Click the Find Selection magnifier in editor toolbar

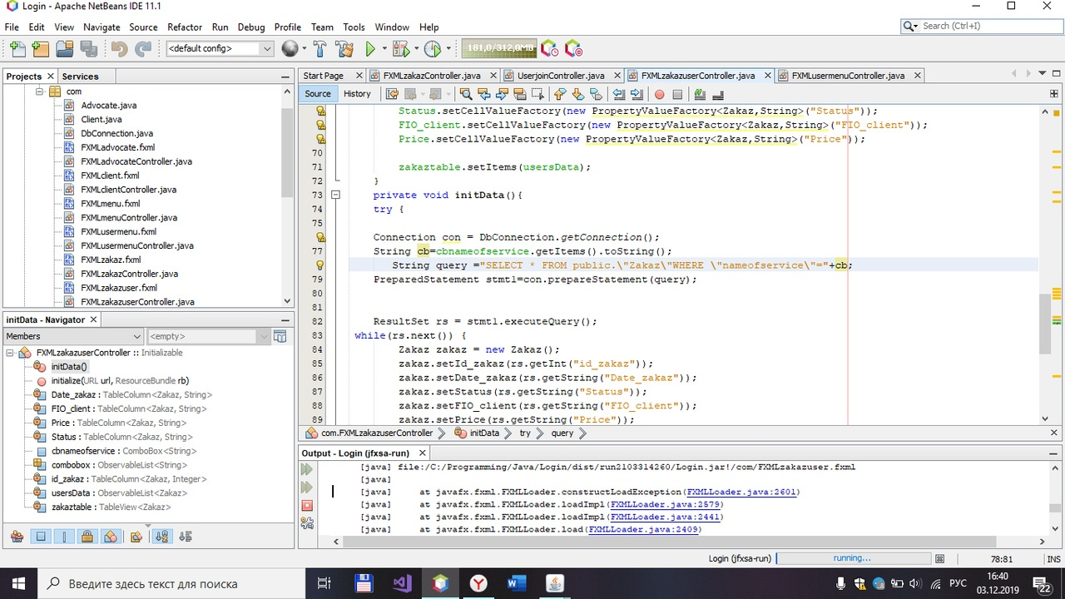466,94
